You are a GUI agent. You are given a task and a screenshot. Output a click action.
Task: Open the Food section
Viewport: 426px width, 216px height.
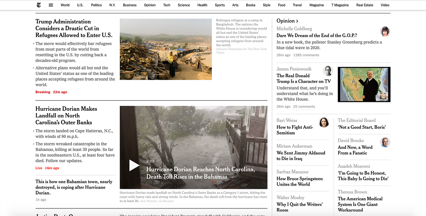pyautogui.click(x=282, y=5)
